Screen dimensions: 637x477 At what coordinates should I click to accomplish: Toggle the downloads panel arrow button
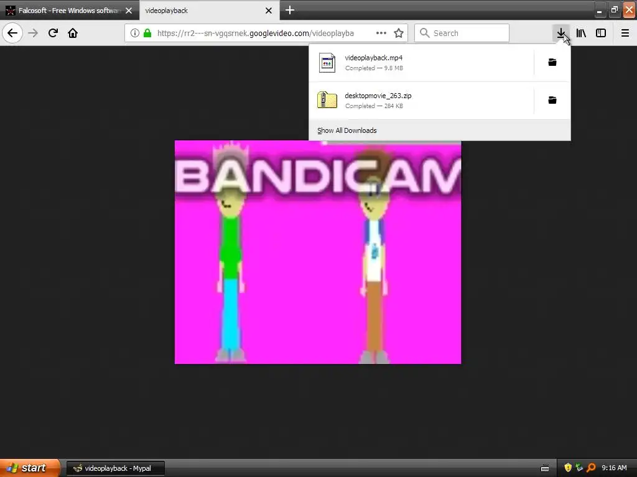[x=561, y=33]
